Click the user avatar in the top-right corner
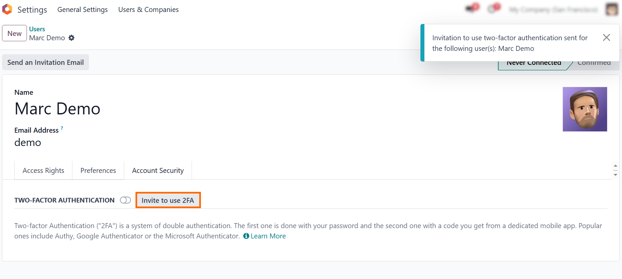 click(x=612, y=9)
